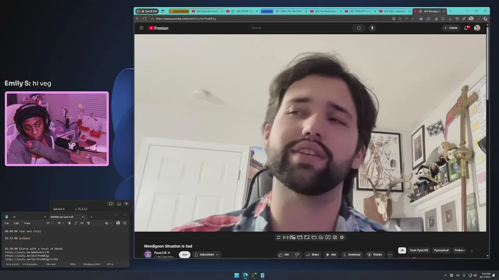Expand the H1 heading dropdown in Notepad

(x=50, y=223)
